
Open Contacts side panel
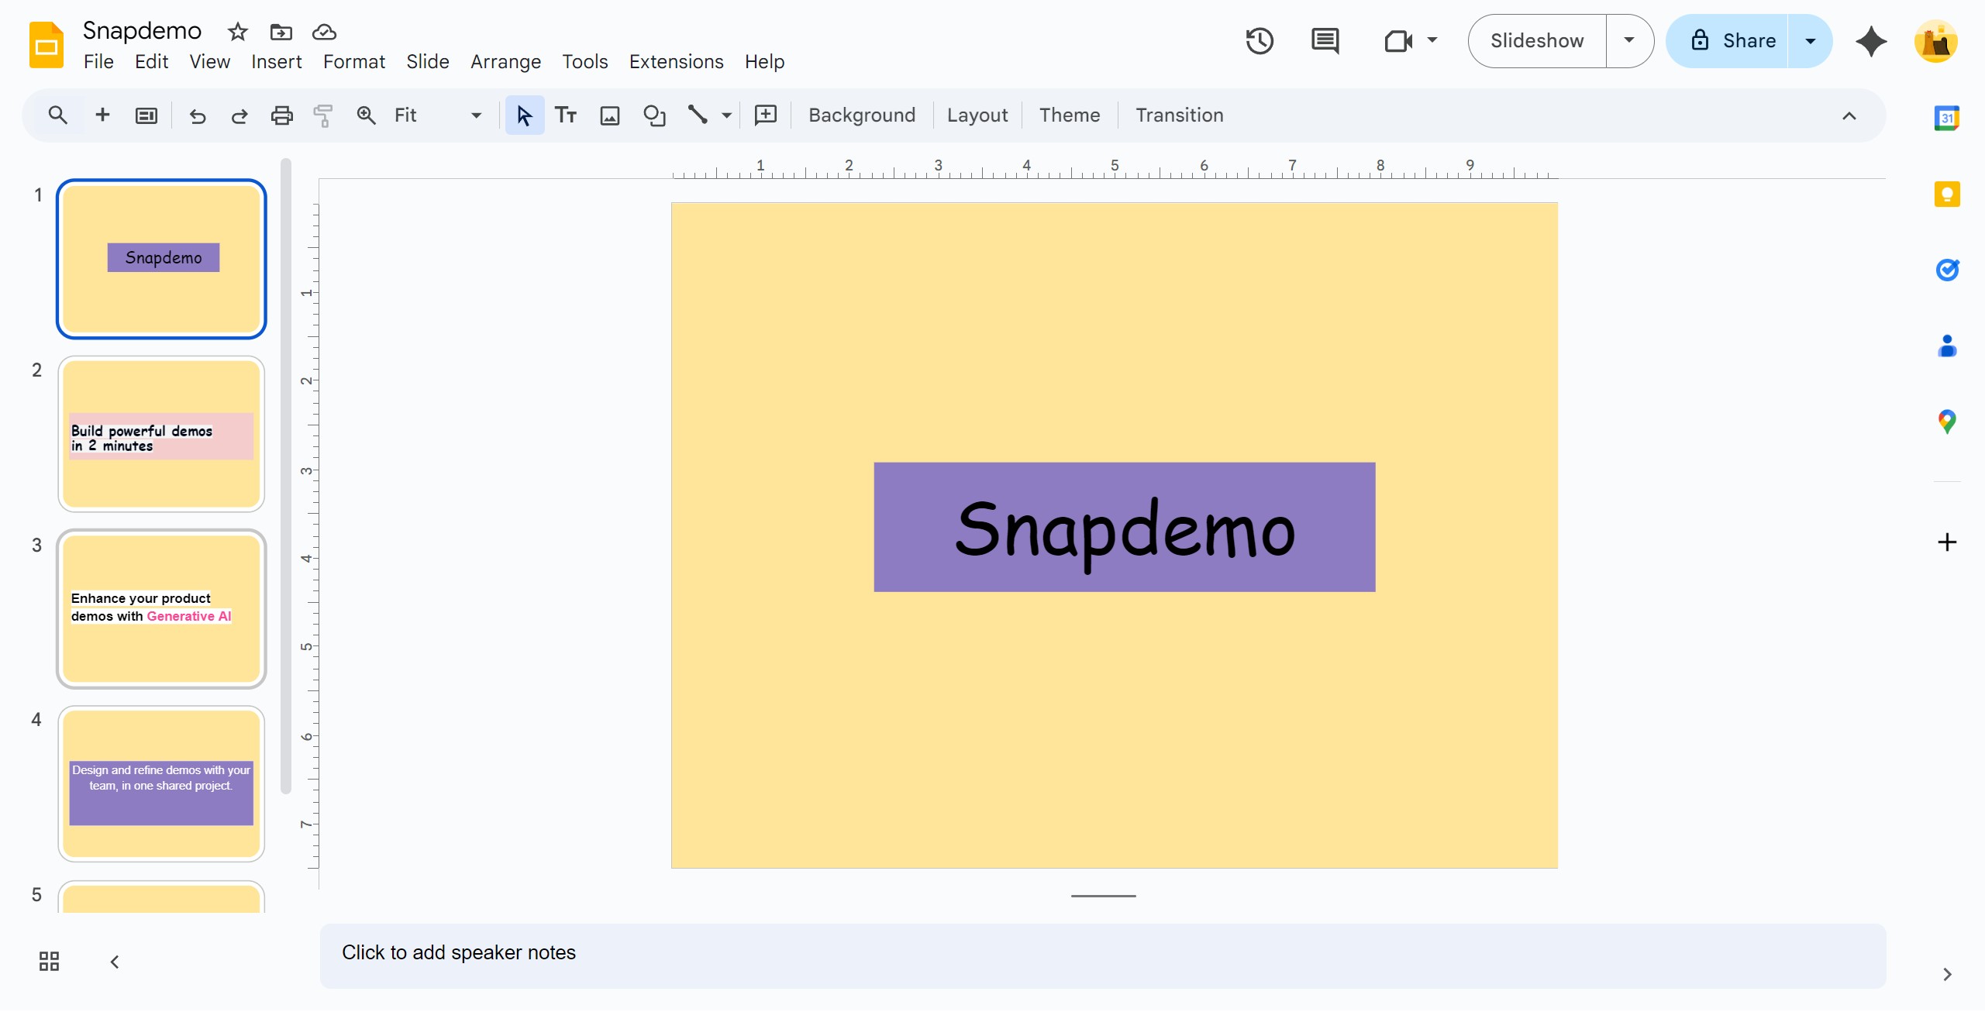click(x=1947, y=346)
